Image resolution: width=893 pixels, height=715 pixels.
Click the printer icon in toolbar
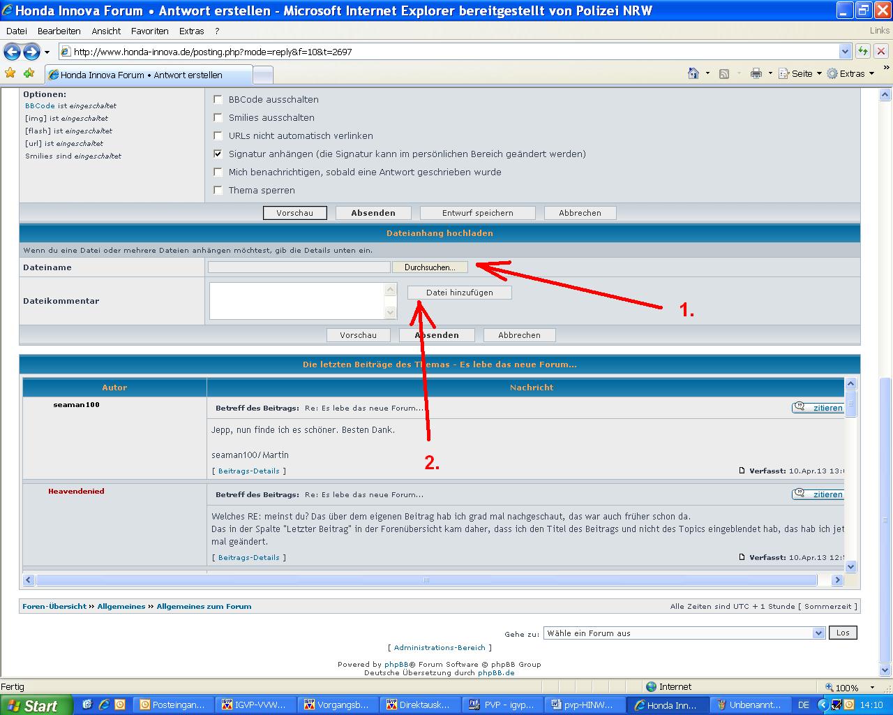pos(756,73)
